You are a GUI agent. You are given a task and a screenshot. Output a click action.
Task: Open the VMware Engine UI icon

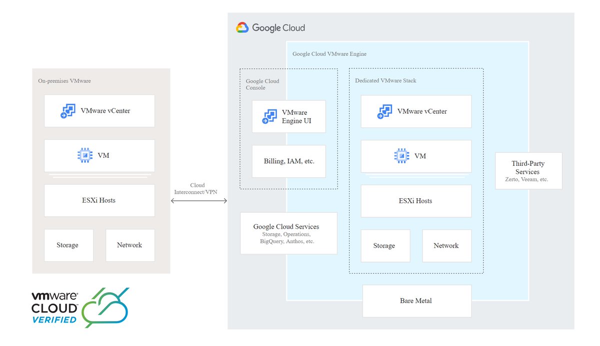click(269, 116)
